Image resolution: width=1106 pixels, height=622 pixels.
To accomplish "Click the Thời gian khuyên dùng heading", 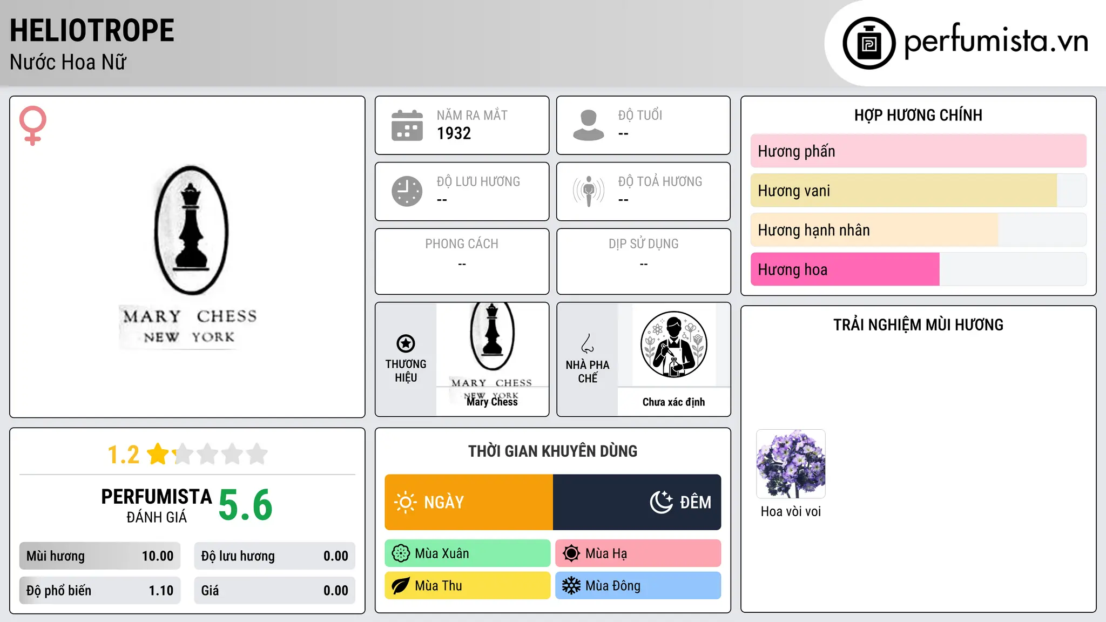I will [x=552, y=451].
